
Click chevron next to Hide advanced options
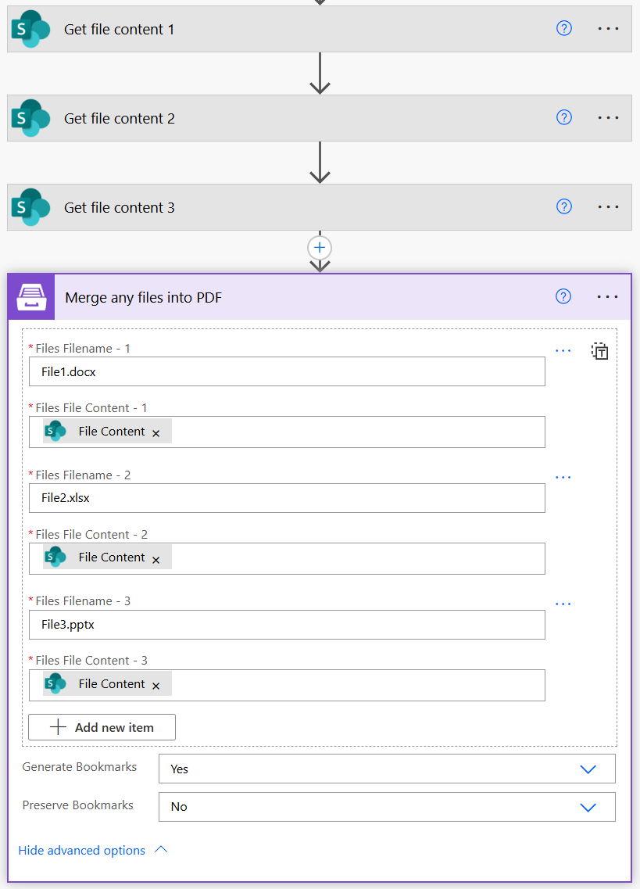tap(161, 849)
